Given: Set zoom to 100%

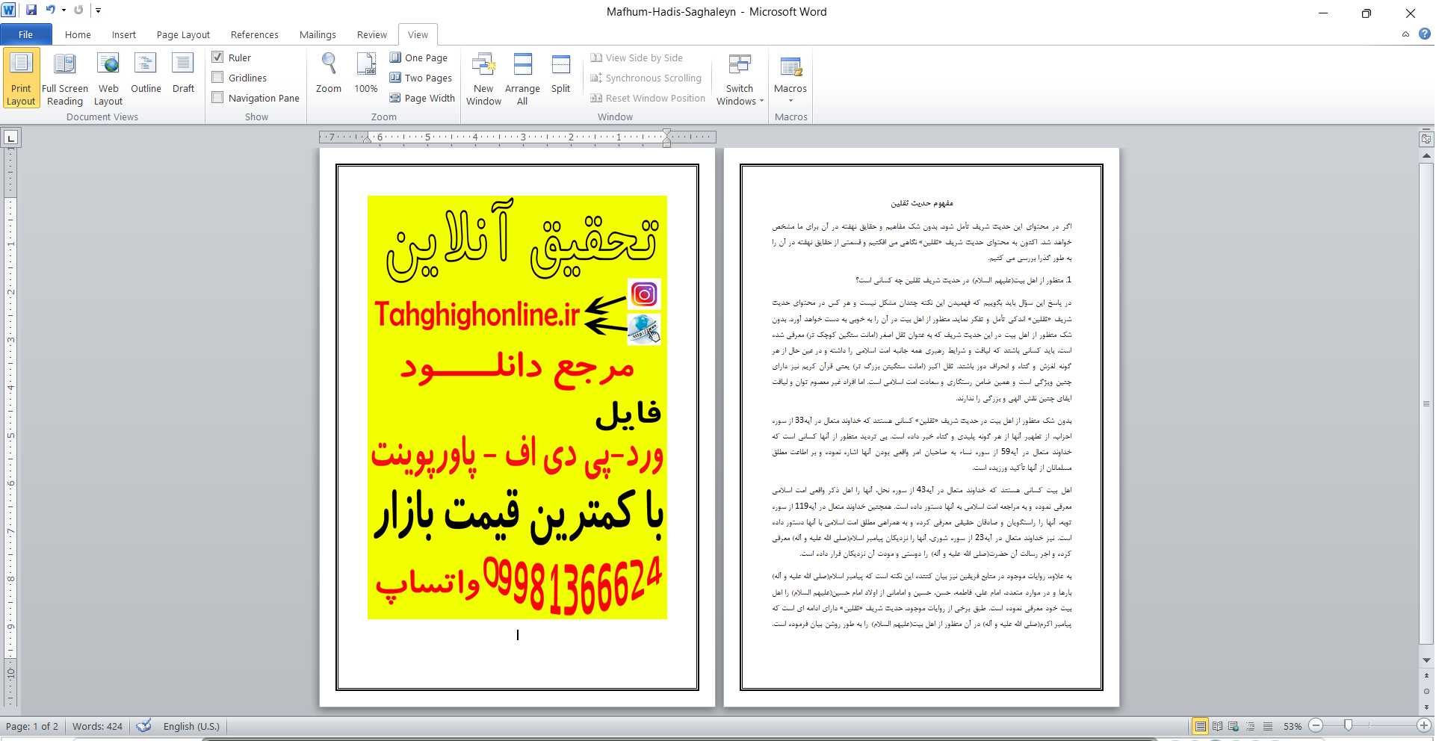Looking at the screenshot, I should pos(366,73).
